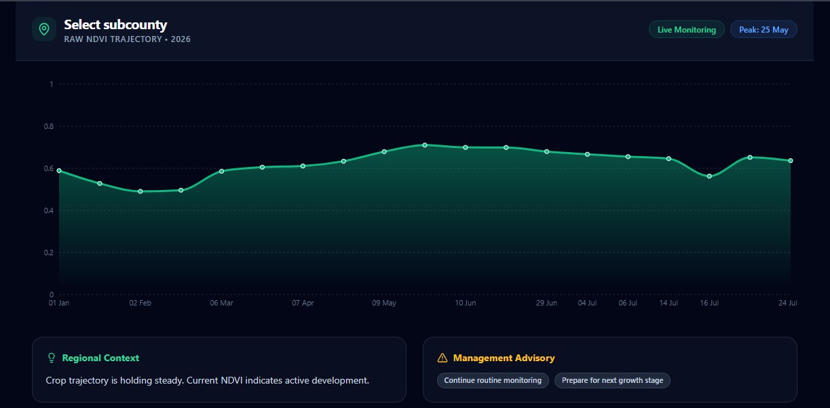This screenshot has height=408, width=830.
Task: Click the x-axis label 29 Jun
Action: tap(547, 303)
